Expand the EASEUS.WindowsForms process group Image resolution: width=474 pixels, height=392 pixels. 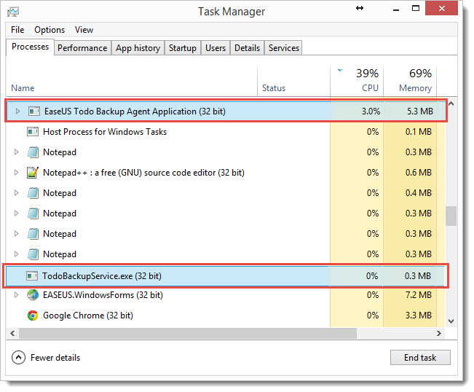click(16, 295)
